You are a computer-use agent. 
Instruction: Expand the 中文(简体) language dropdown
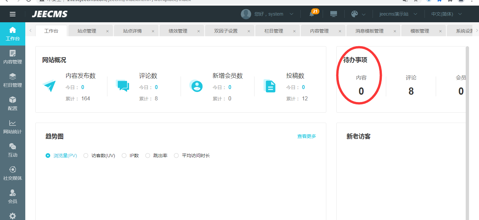446,14
